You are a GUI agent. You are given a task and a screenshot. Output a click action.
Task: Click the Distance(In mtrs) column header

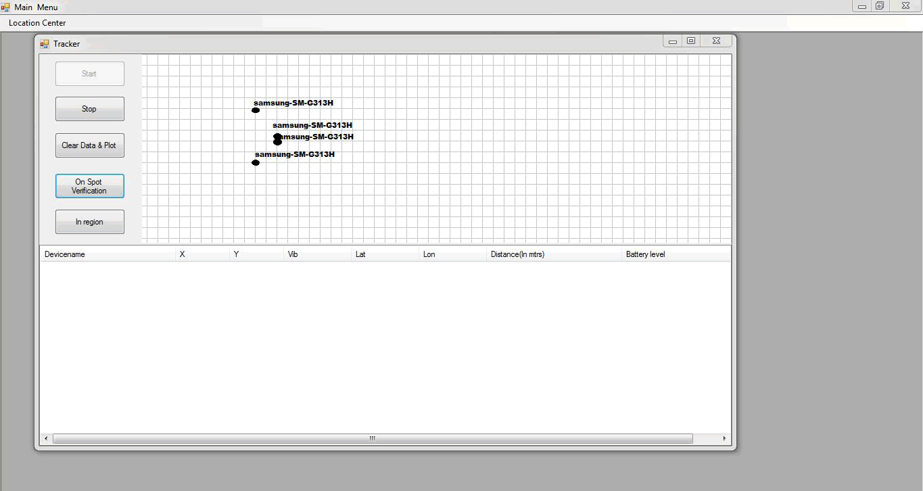552,254
